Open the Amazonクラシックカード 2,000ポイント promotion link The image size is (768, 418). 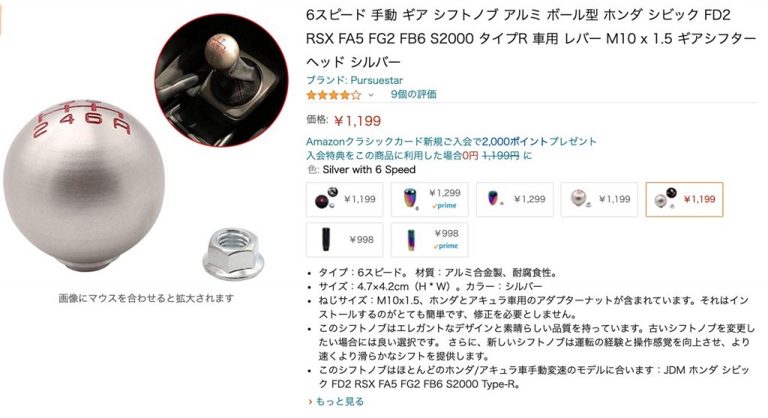tap(451, 142)
